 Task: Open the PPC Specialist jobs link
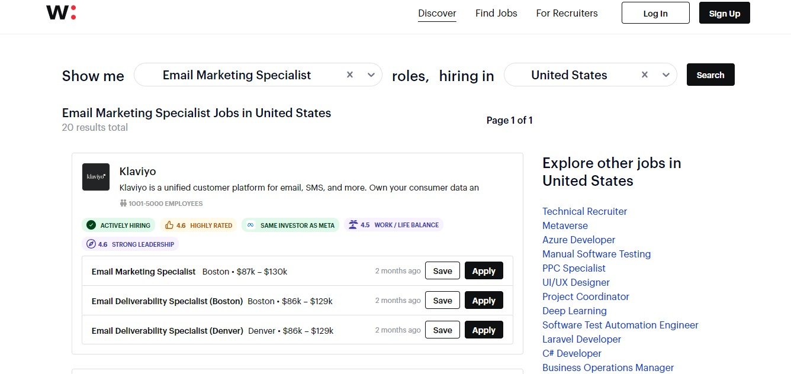(x=574, y=268)
